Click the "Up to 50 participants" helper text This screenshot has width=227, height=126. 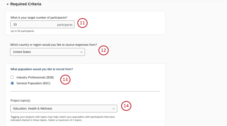point(22,31)
